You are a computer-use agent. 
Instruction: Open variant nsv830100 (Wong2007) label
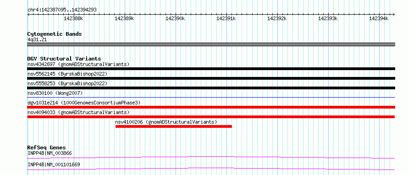tap(55, 93)
